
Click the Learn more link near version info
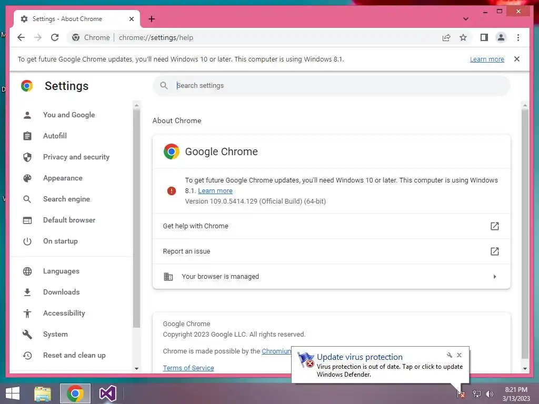tap(215, 190)
